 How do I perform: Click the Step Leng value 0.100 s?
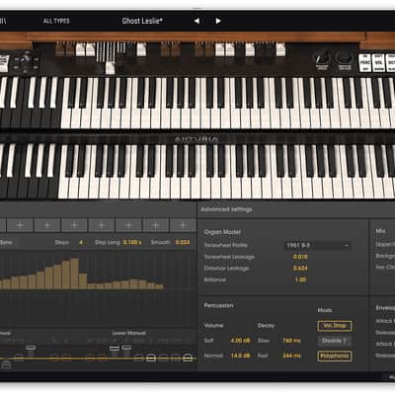[132, 242]
